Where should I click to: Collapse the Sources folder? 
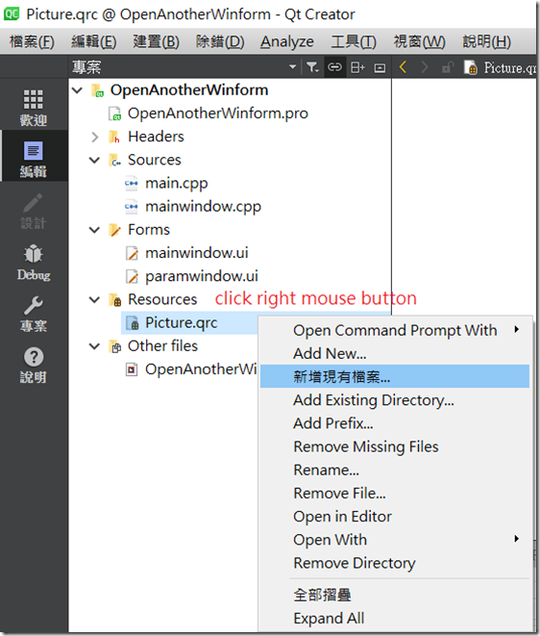[x=95, y=161]
